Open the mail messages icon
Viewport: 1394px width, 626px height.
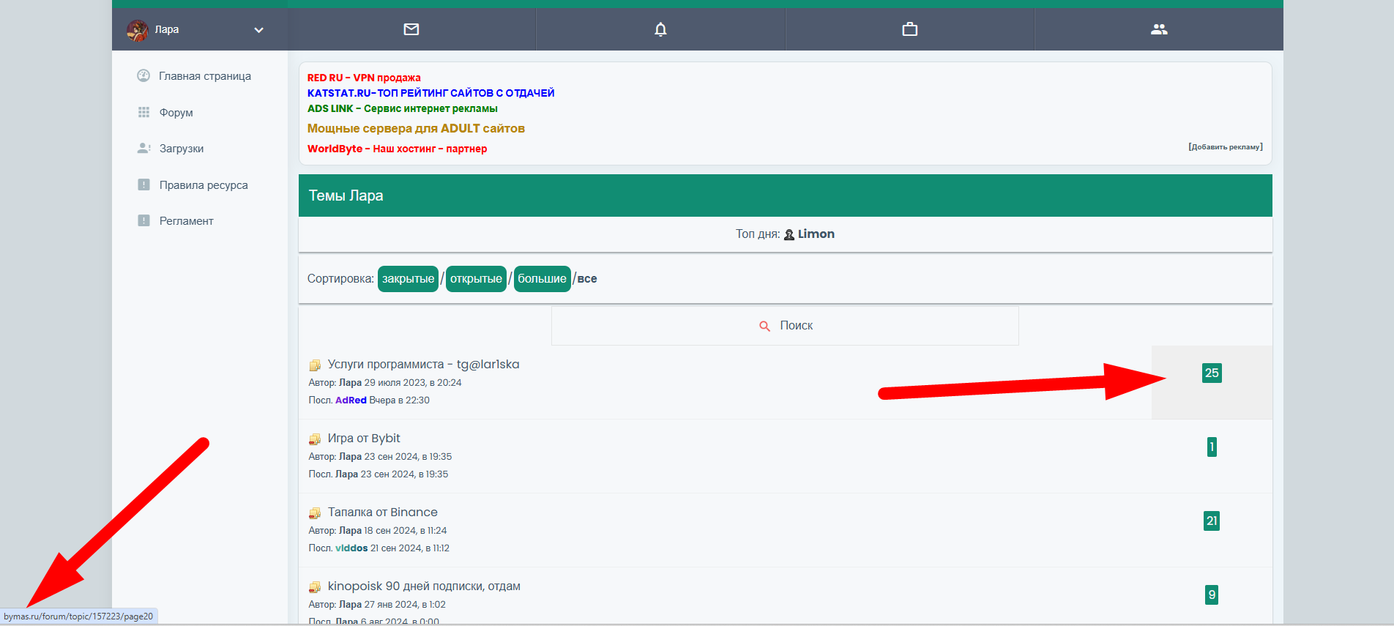coord(411,29)
